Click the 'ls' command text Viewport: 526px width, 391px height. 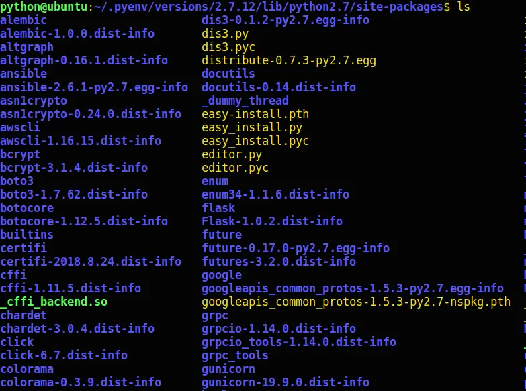(464, 6)
